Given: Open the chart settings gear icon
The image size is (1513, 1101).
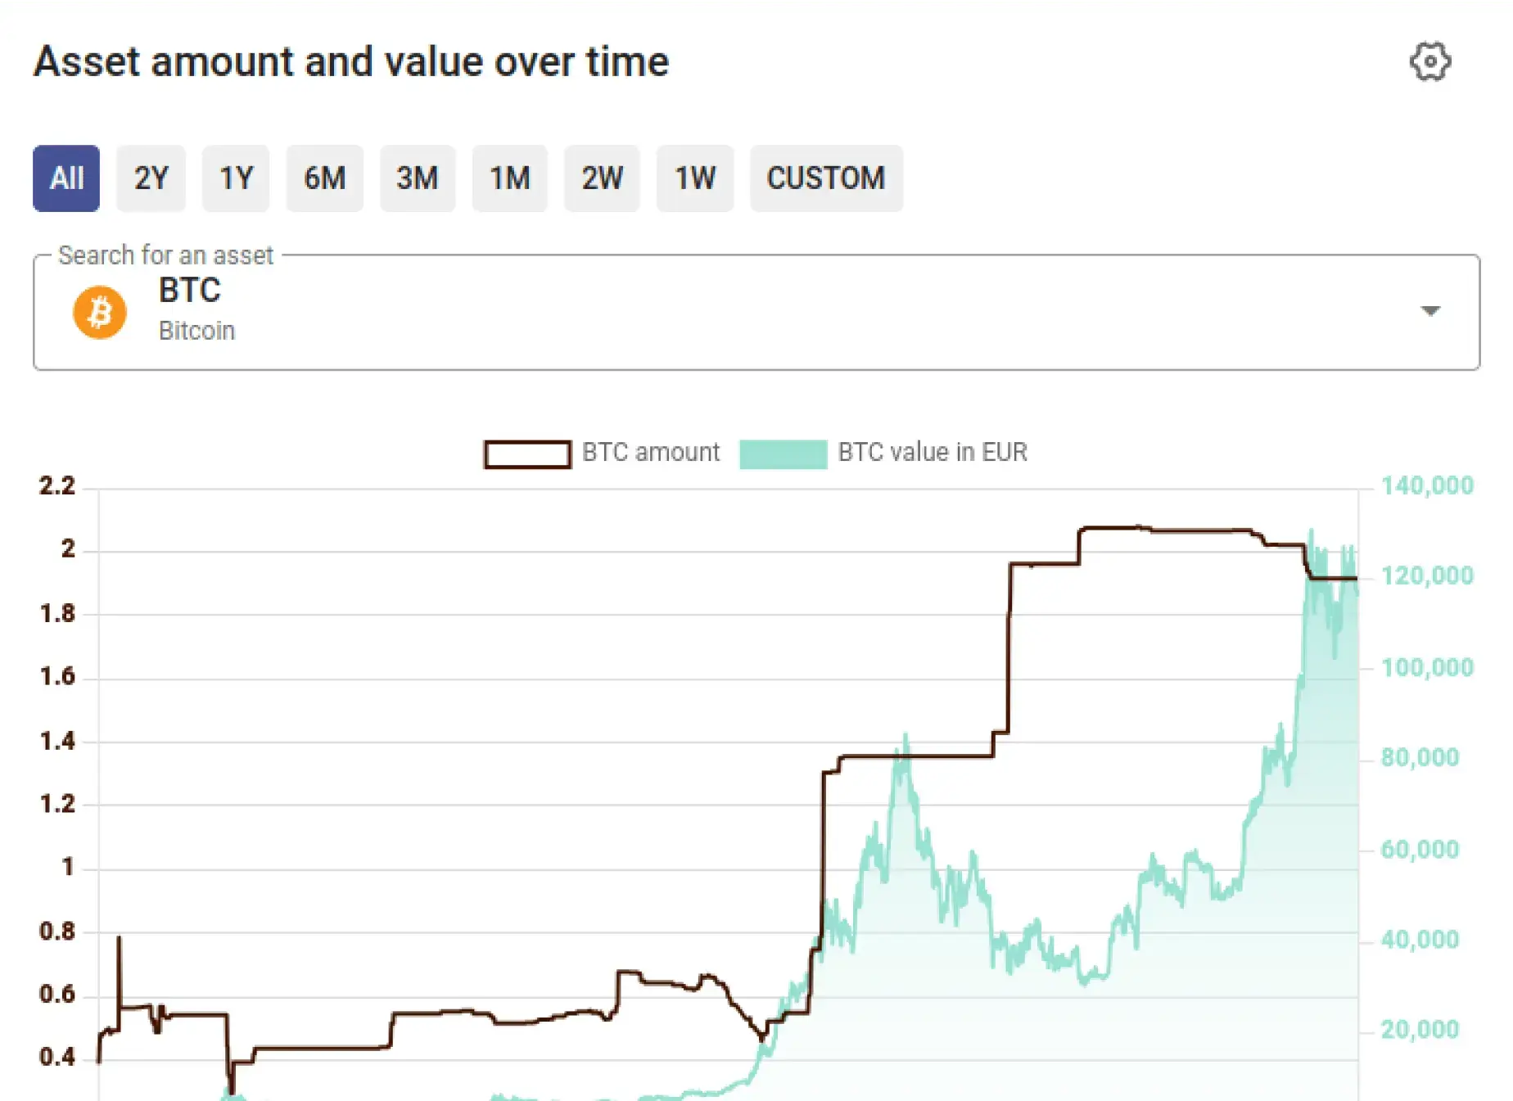Looking at the screenshot, I should tap(1429, 61).
